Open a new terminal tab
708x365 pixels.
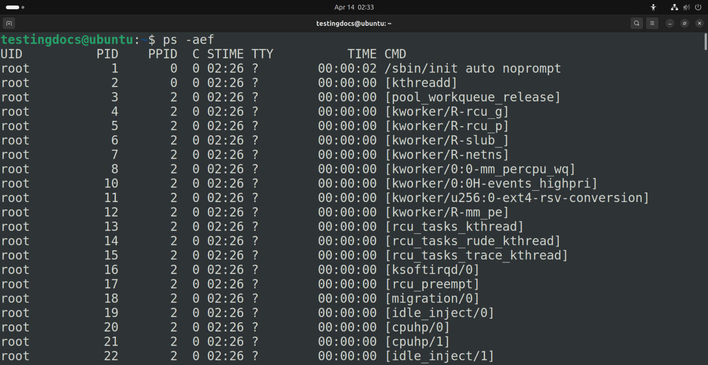pyautogui.click(x=8, y=23)
